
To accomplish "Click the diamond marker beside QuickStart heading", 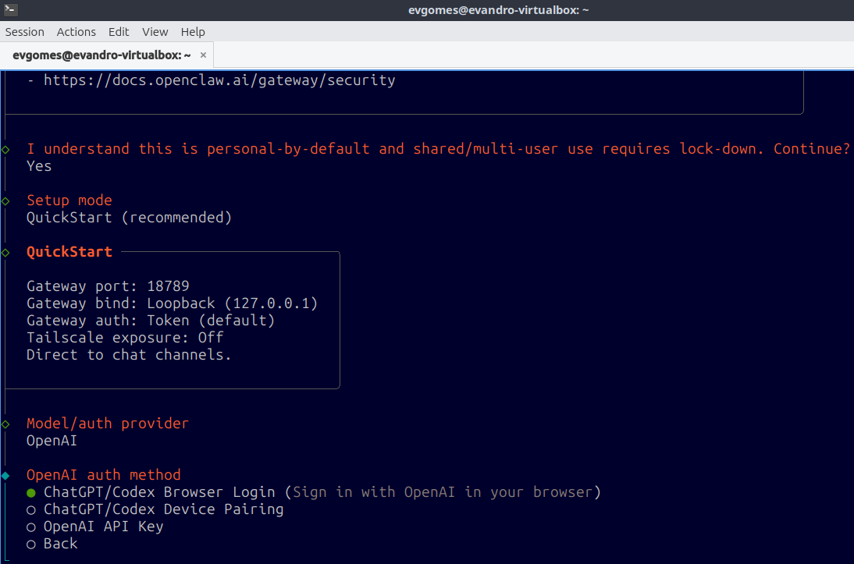I will tap(5, 253).
